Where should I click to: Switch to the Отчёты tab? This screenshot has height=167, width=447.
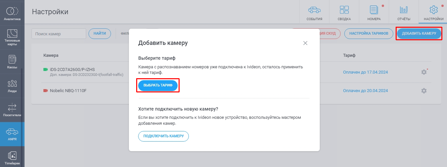click(404, 12)
